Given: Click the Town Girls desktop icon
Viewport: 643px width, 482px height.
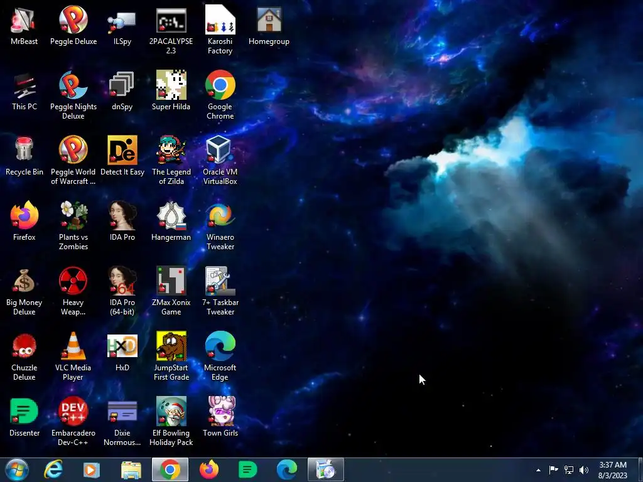Looking at the screenshot, I should click(220, 417).
